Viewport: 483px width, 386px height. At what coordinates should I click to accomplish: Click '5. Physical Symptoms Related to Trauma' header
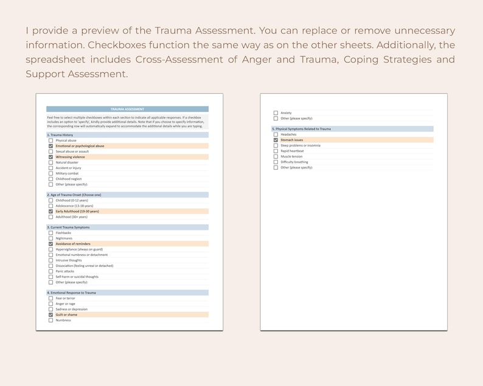coord(352,129)
